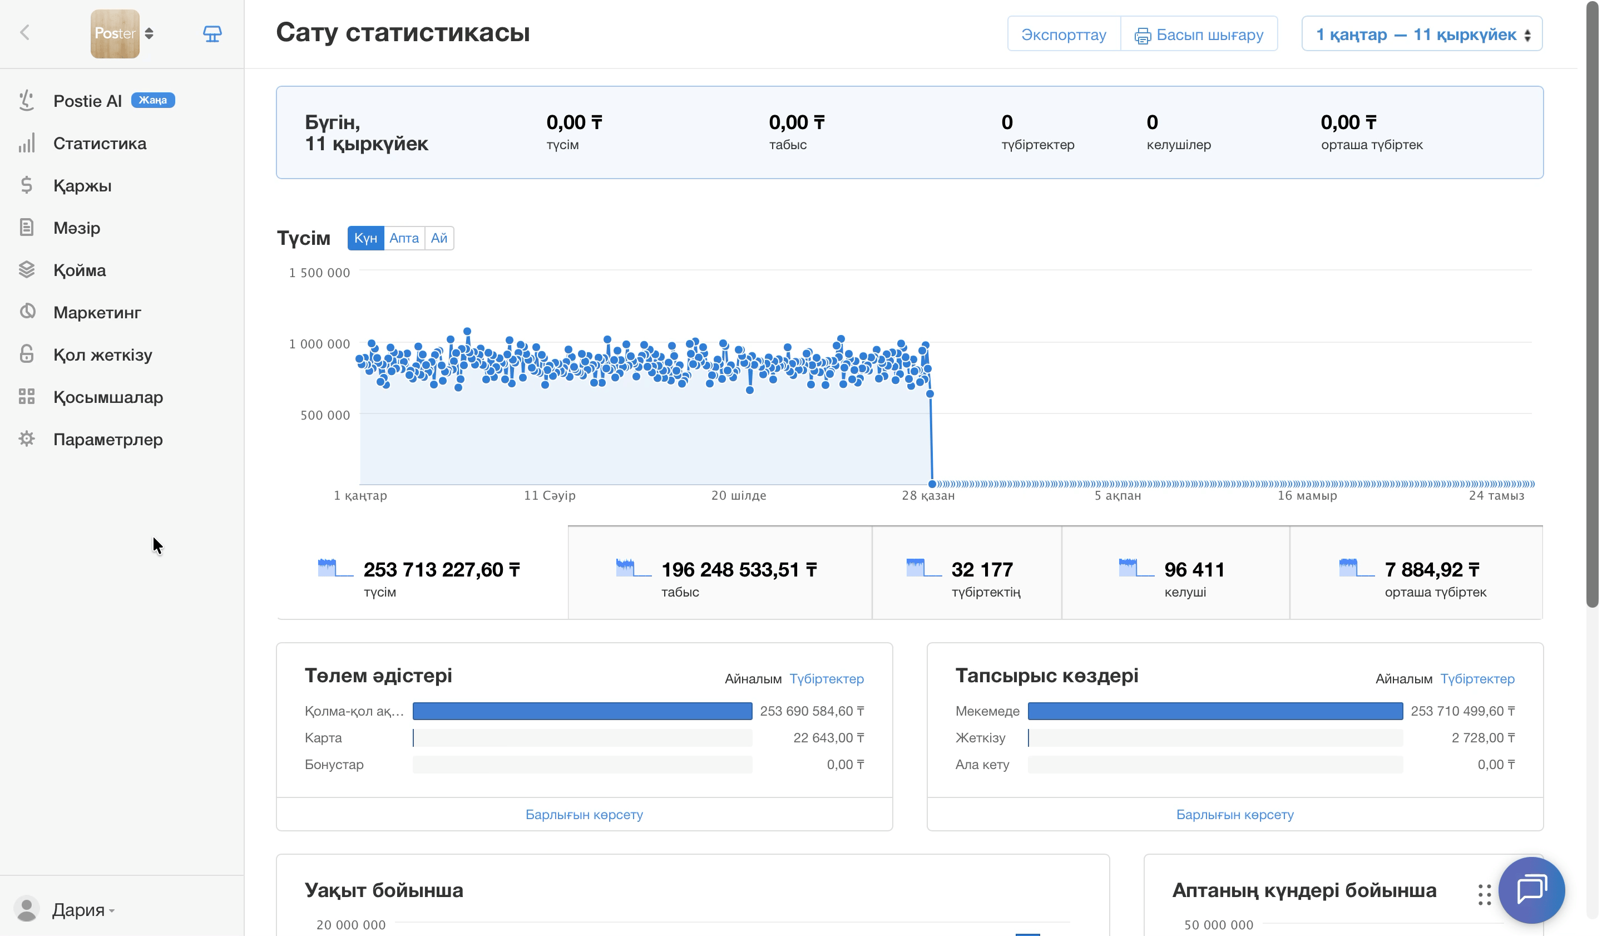Click the Маркетинг pie icon
This screenshot has width=1602, height=936.
(27, 312)
